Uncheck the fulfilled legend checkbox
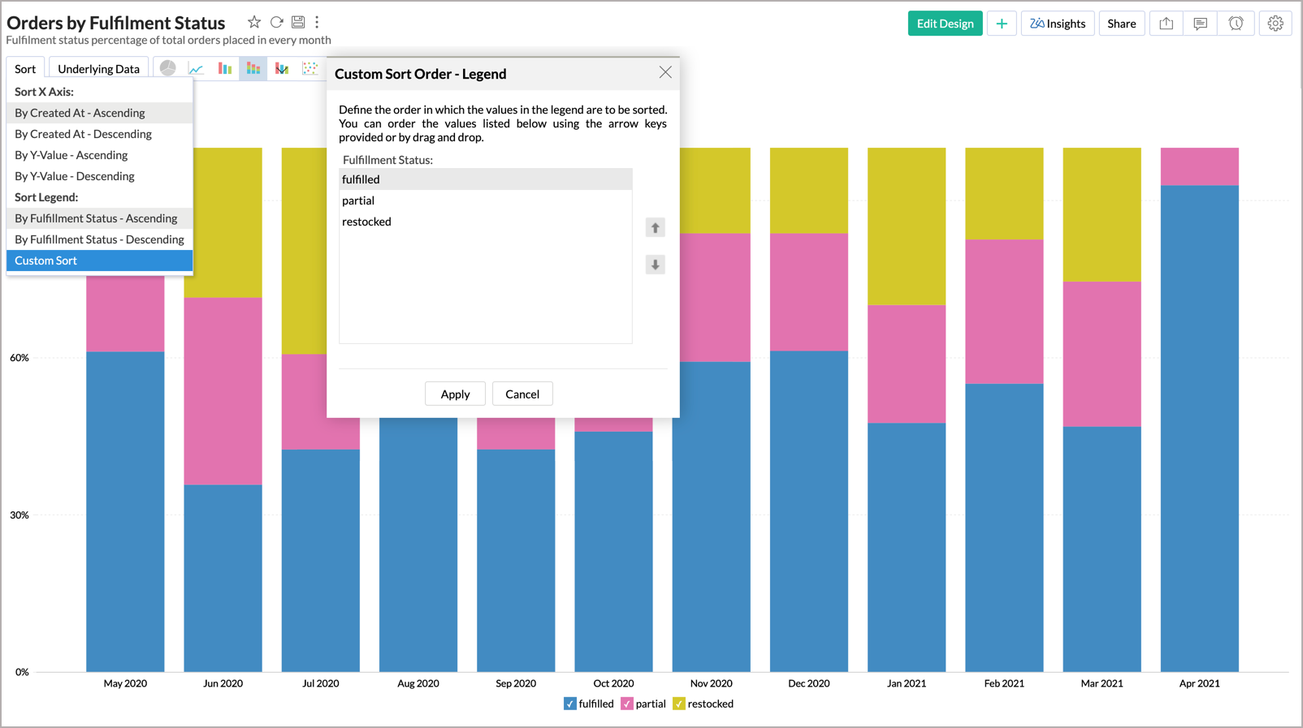This screenshot has width=1303, height=728. pos(570,704)
